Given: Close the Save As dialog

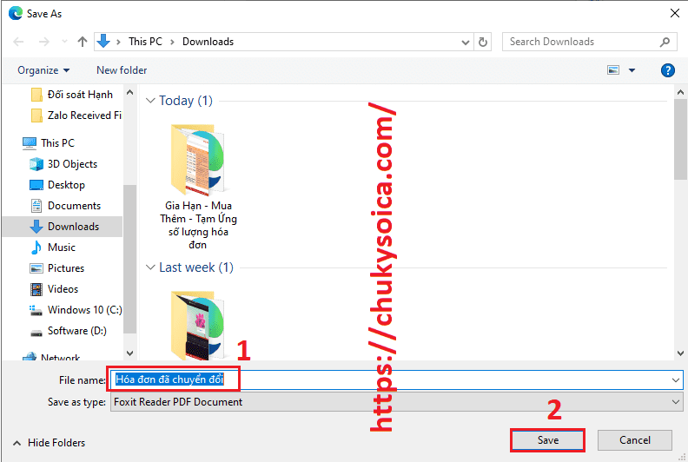Looking at the screenshot, I should click(x=675, y=13).
